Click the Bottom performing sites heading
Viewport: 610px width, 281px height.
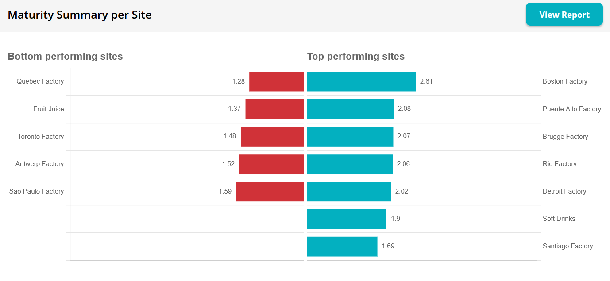pos(65,57)
